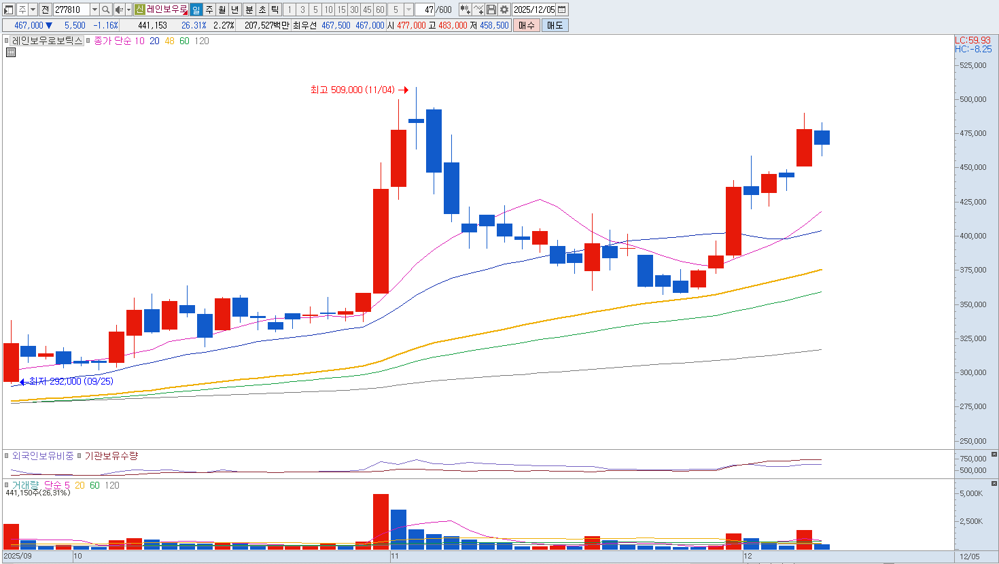Click the chart layout icon at top-left
This screenshot has height=564, width=999.
pyautogui.click(x=9, y=10)
